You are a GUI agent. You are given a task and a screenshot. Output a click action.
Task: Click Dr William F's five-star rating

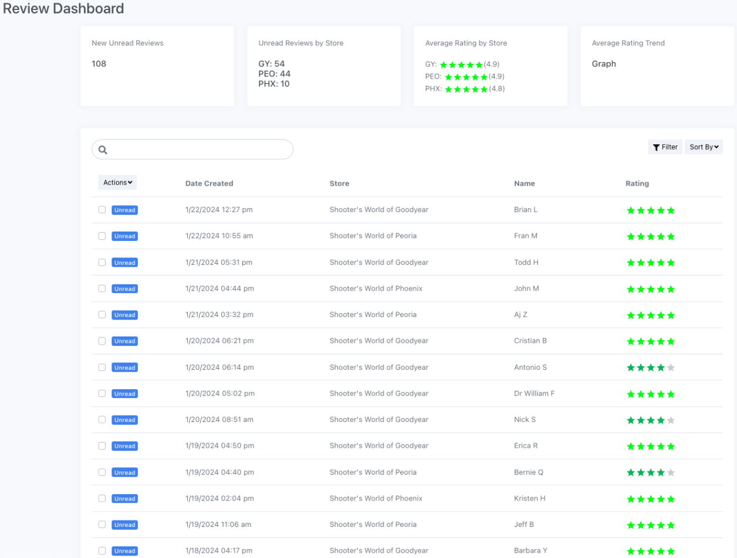[x=651, y=394]
